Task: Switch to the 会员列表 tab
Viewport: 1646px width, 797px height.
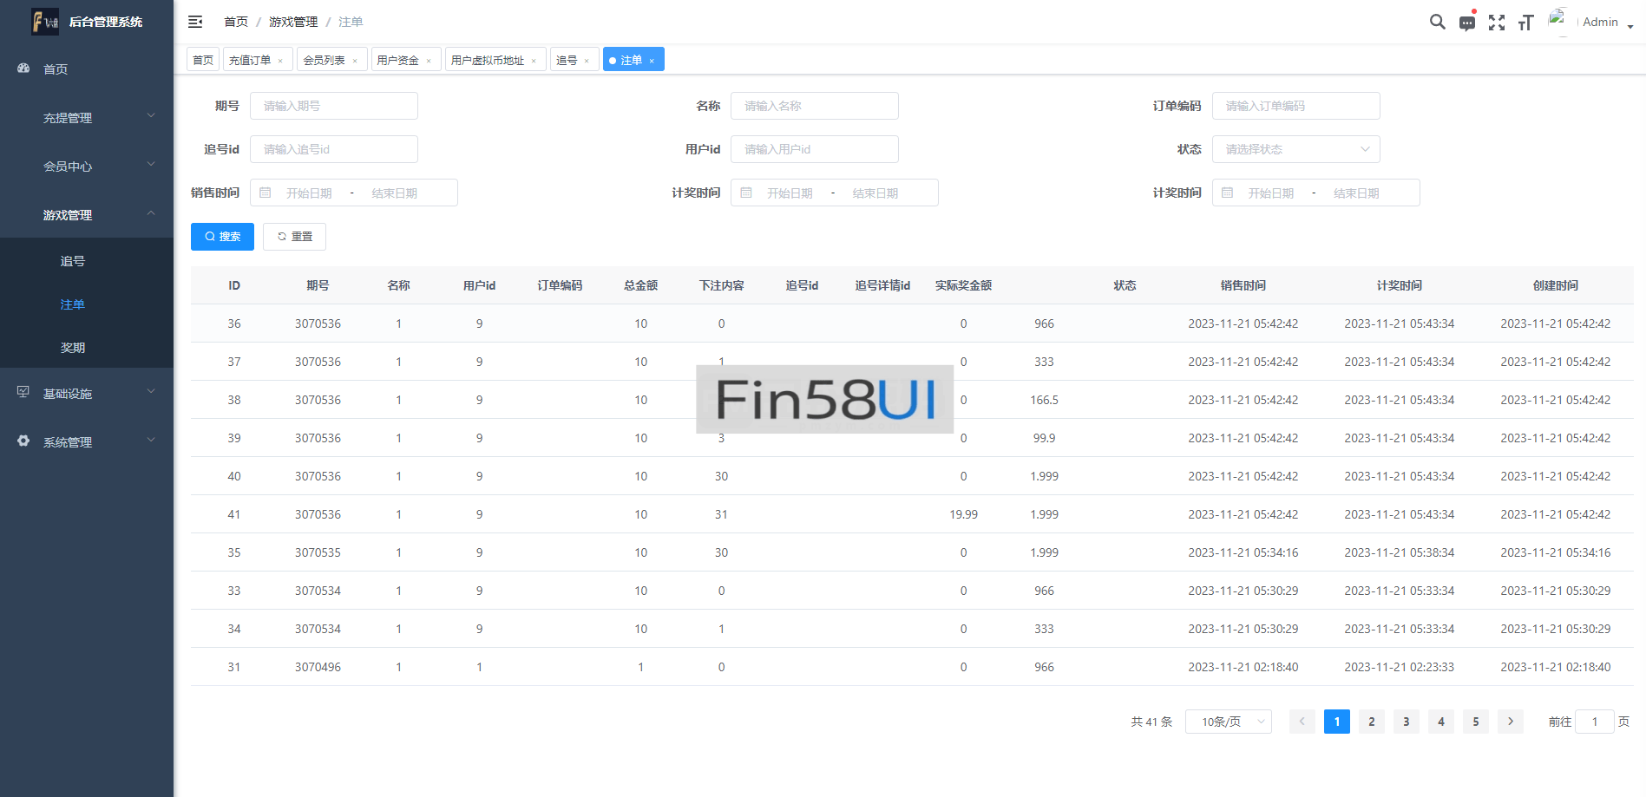Action: [x=324, y=60]
